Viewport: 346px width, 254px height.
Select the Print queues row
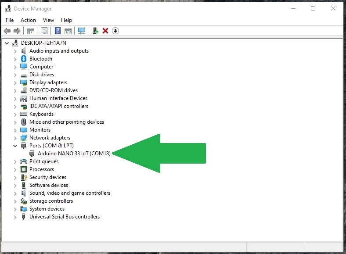44,161
